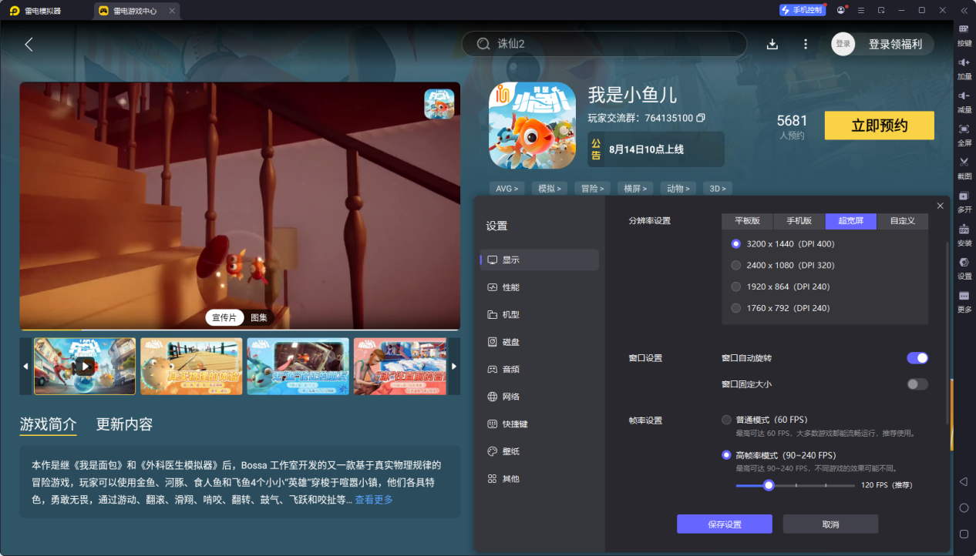Click the Android recents square button

click(964, 534)
